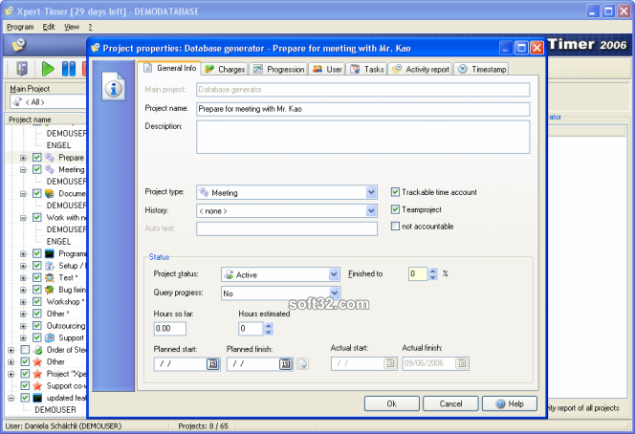Click the green Start timer play icon
The image size is (635, 434).
48,69
